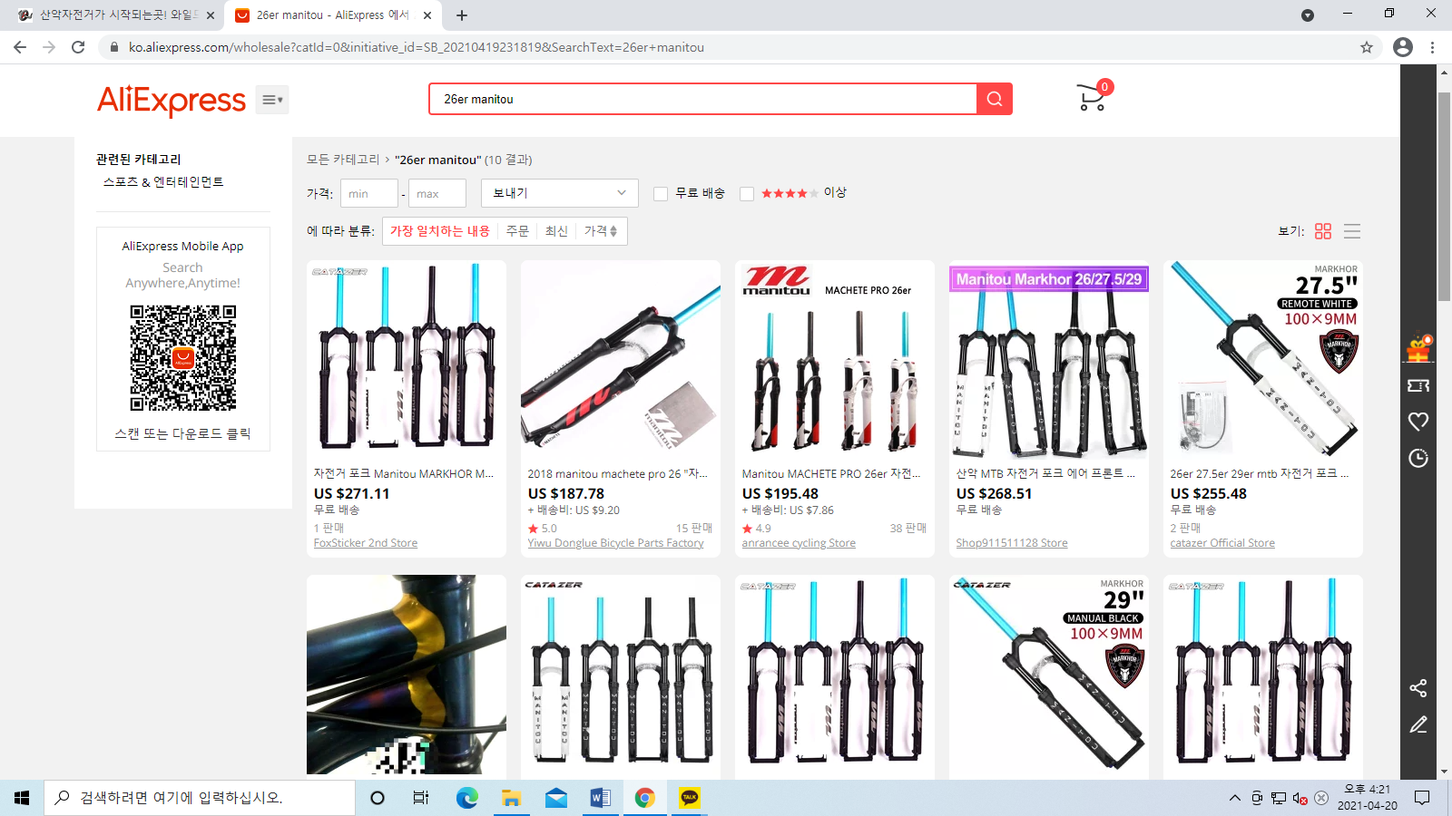Viewport: 1452px width, 816px height.
Task: Tick the four stars and up checkbox
Action: pos(747,193)
